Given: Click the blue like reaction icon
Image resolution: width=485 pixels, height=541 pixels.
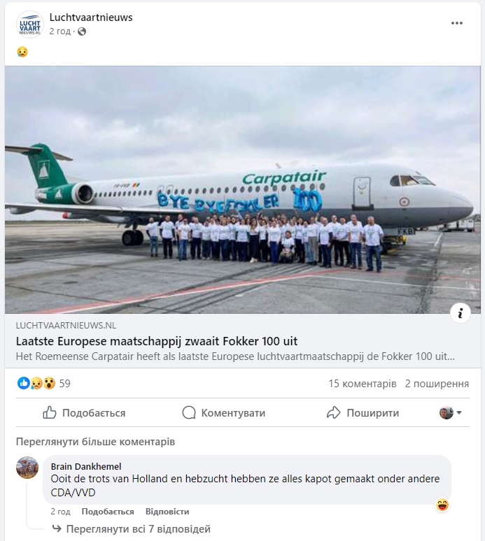Looking at the screenshot, I should [24, 383].
